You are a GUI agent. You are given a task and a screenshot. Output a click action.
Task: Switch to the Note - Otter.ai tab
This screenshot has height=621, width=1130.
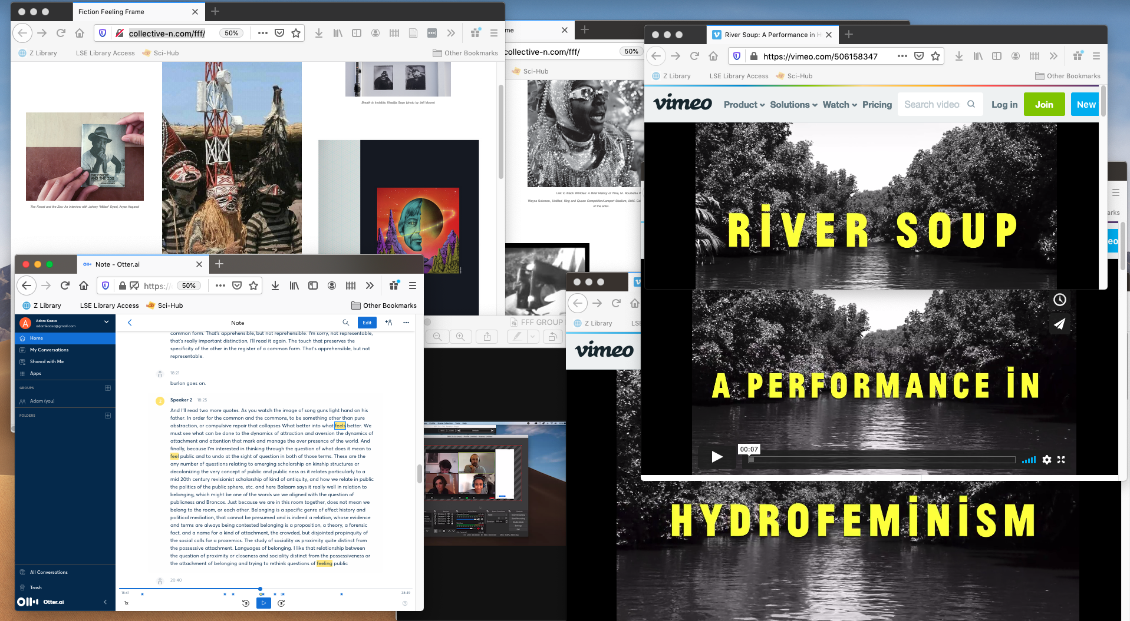(143, 264)
